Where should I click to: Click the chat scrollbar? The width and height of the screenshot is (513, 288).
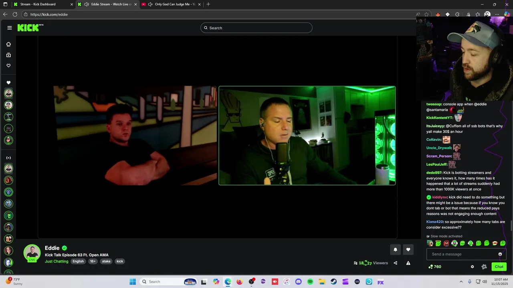(x=511, y=225)
